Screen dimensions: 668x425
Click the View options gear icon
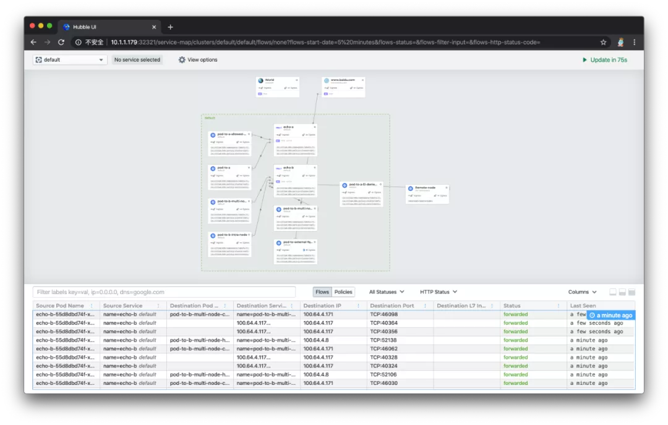(x=182, y=59)
